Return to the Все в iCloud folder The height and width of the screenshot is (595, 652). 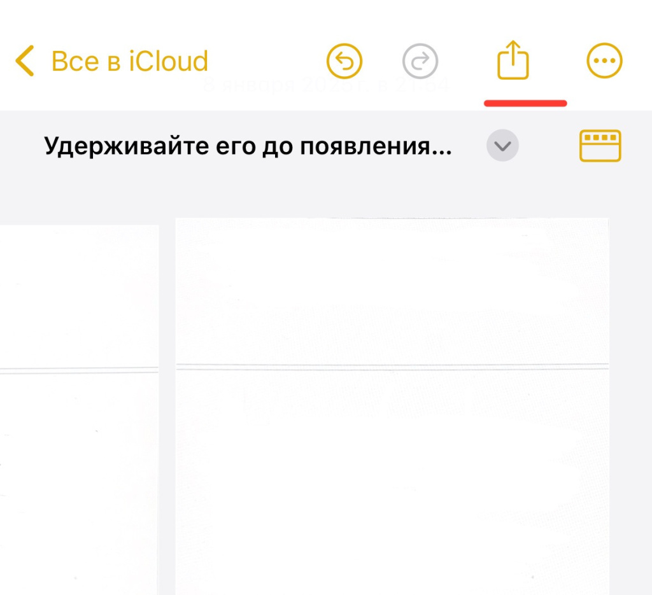129,62
